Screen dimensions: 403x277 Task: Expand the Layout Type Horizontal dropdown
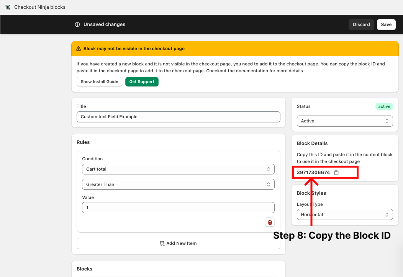tap(344, 215)
